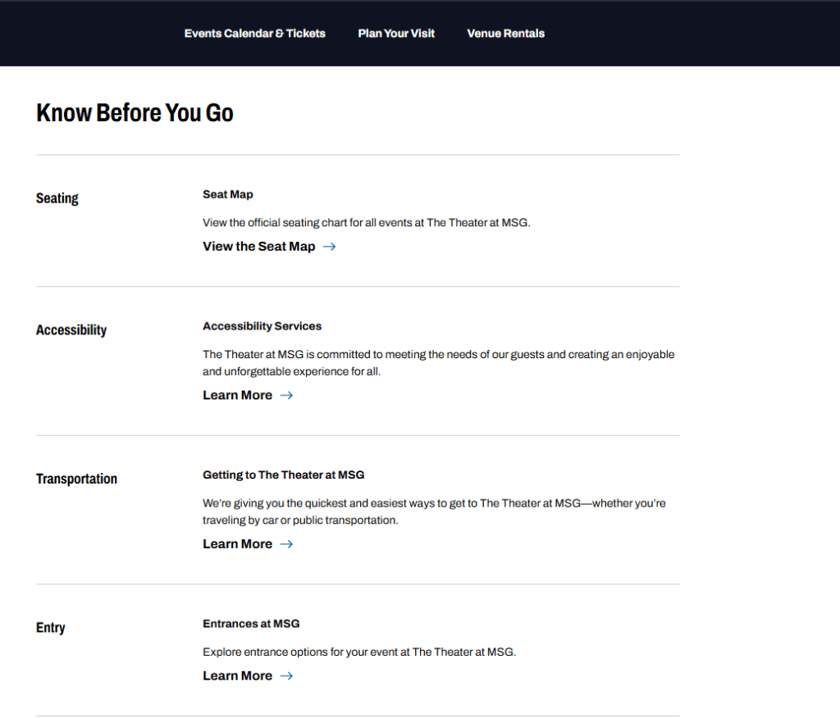Open the View the Seat Map link
The image size is (840, 718).
(x=258, y=247)
